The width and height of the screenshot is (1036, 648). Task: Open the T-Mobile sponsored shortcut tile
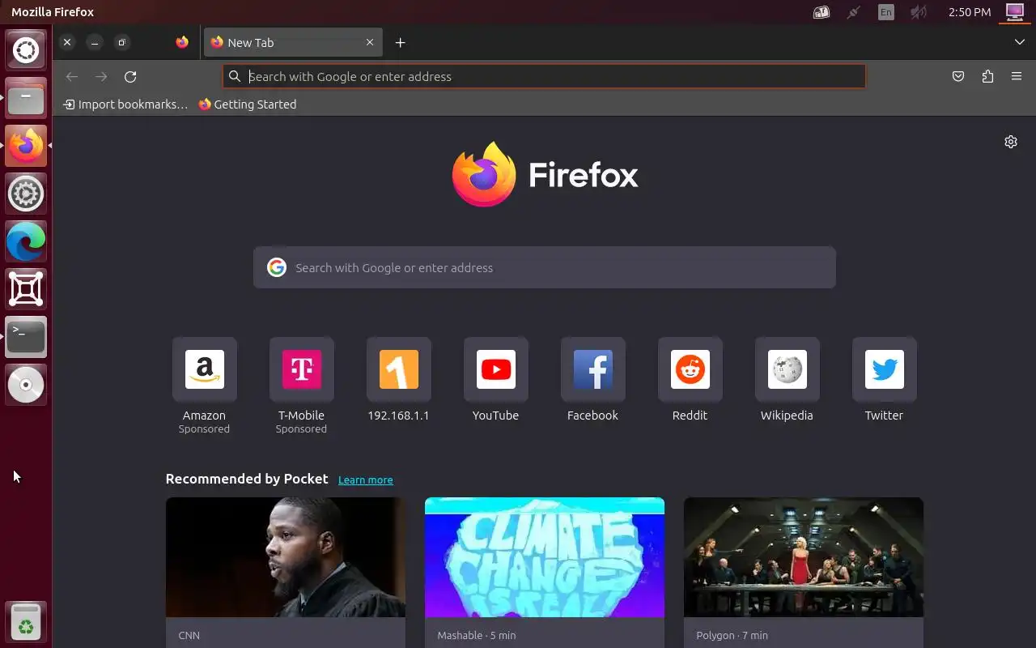[302, 369]
